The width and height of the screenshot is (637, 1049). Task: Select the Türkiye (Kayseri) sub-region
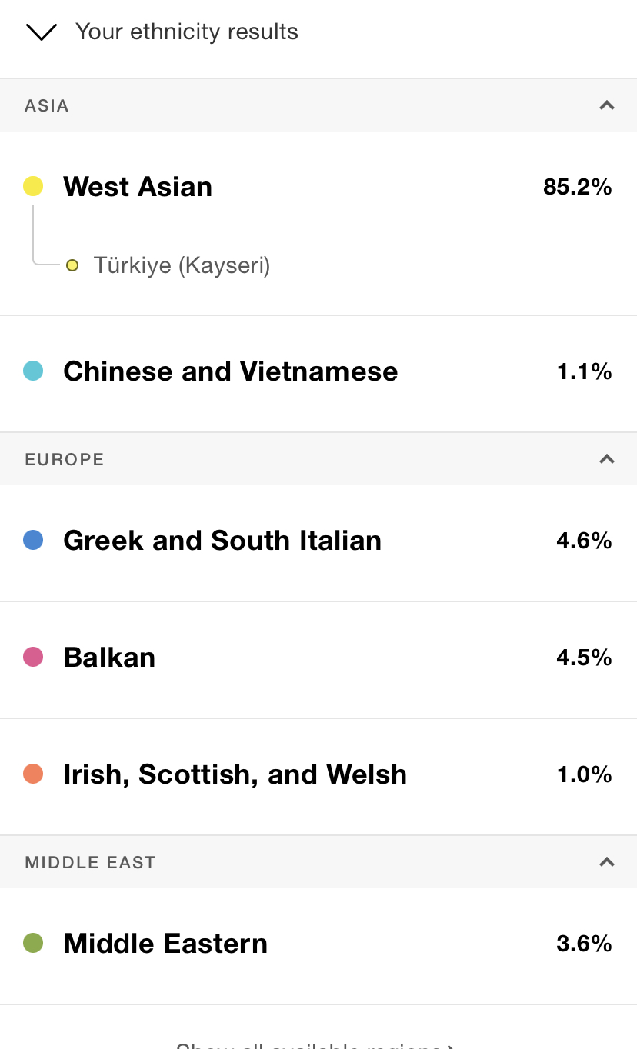(182, 266)
